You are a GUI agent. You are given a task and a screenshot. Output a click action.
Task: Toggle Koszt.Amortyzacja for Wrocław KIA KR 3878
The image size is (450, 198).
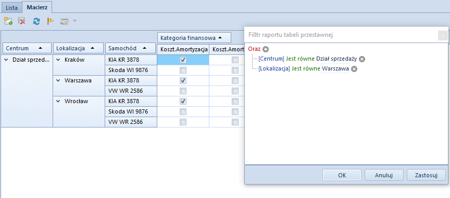[x=183, y=101]
